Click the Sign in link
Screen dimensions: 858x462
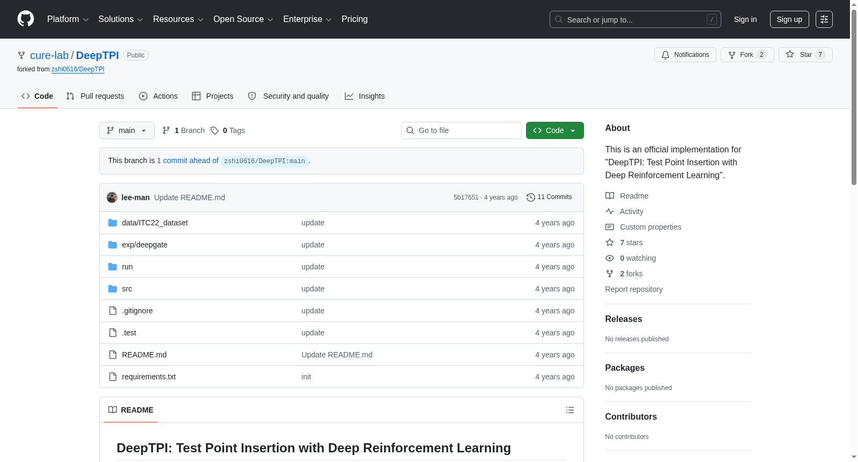(745, 19)
